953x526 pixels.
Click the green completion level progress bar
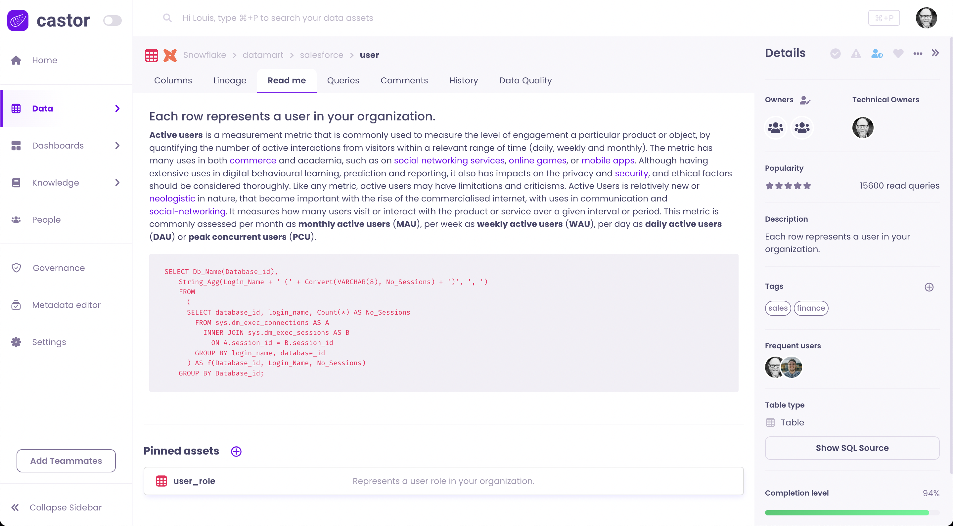pyautogui.click(x=847, y=513)
